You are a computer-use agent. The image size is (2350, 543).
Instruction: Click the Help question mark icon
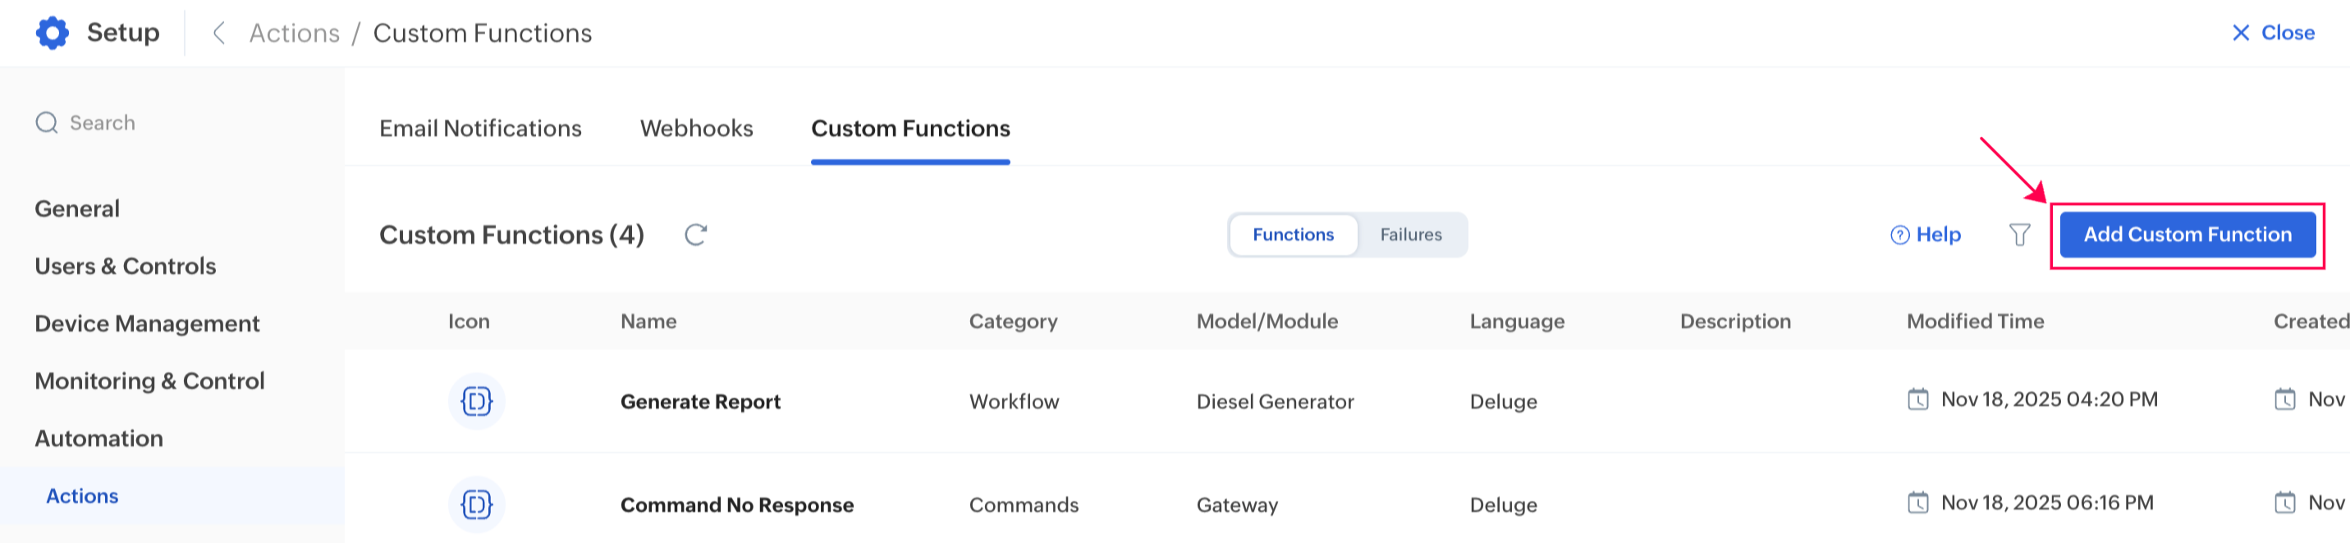[1899, 235]
